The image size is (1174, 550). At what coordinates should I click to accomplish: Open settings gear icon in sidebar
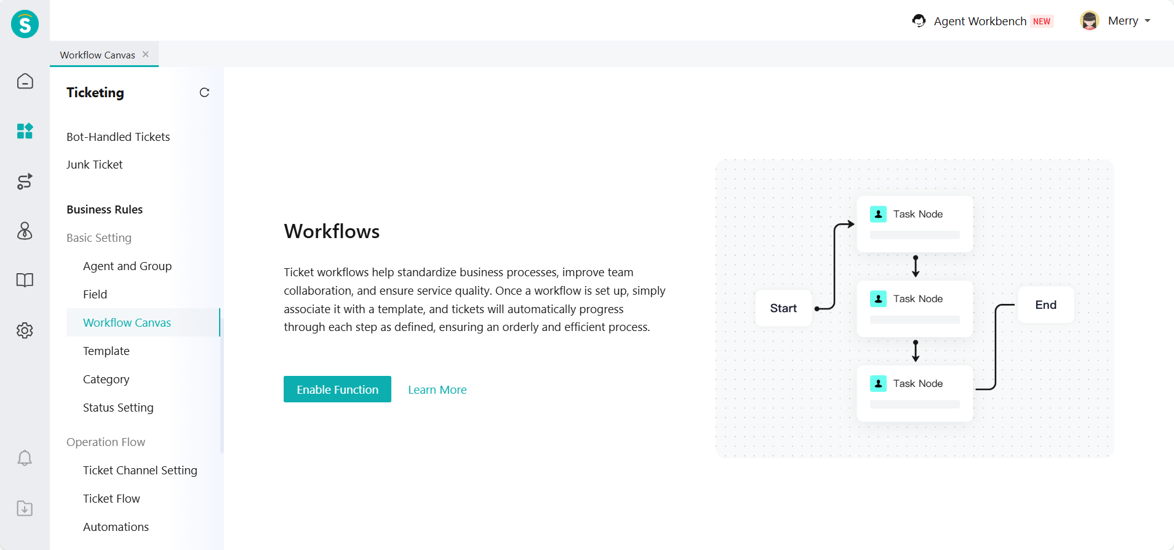coord(25,330)
